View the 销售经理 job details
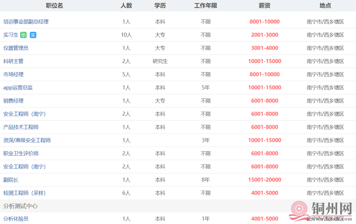This screenshot has height=224, width=356. (13, 101)
